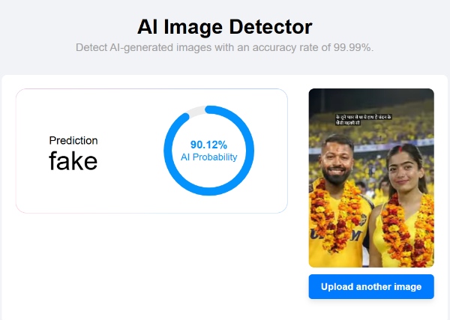
Task: Click the 99.99% figure in subtitle
Action: [354, 47]
